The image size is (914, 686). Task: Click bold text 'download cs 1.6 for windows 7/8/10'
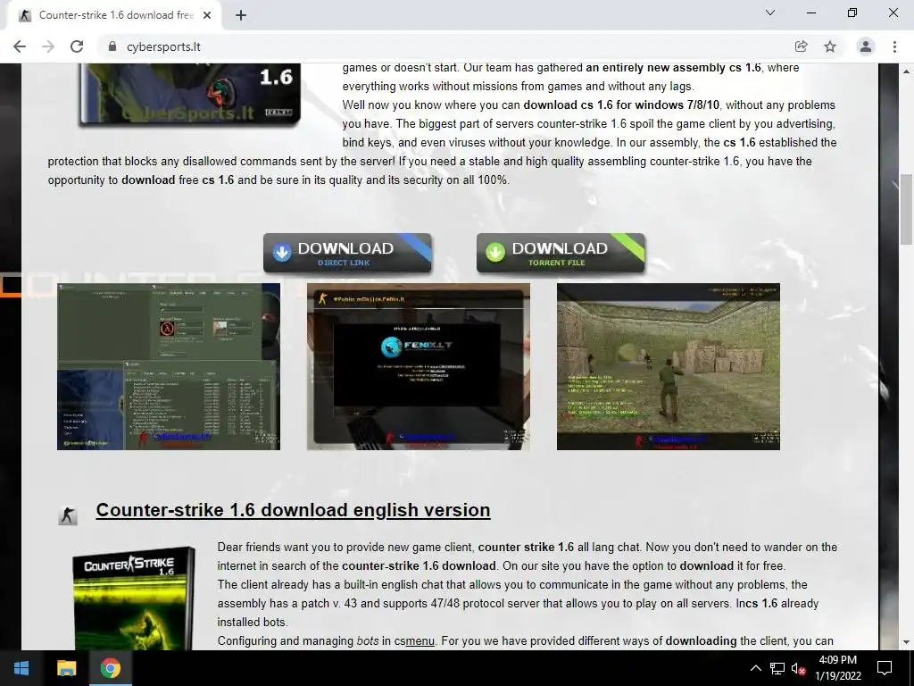coord(621,105)
